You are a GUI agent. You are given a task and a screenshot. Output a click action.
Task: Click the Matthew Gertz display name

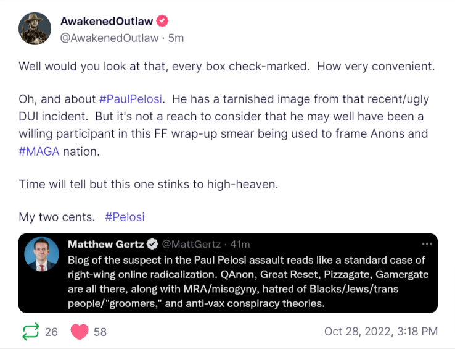[105, 244]
